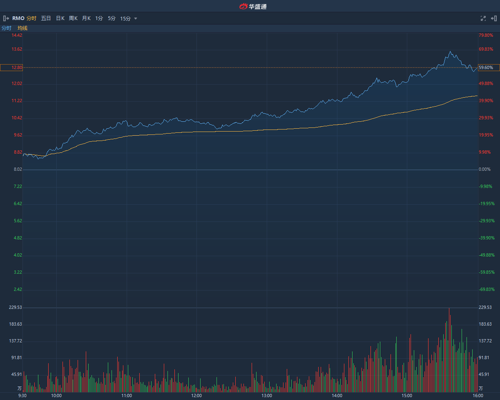Toggle the 均线 average line legend
Viewport: 500px width, 400px height.
(22, 28)
